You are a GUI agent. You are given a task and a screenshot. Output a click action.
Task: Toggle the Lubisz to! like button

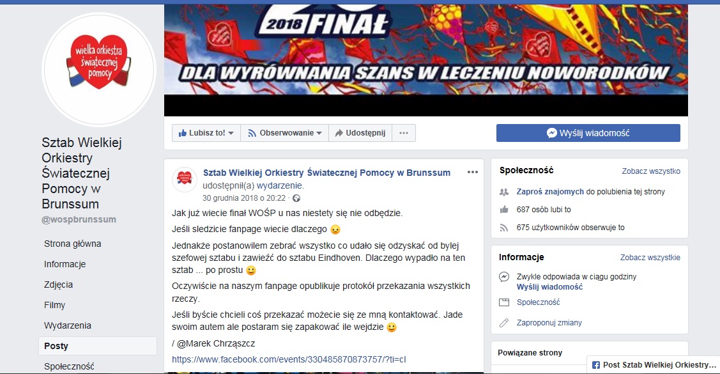pyautogui.click(x=202, y=133)
